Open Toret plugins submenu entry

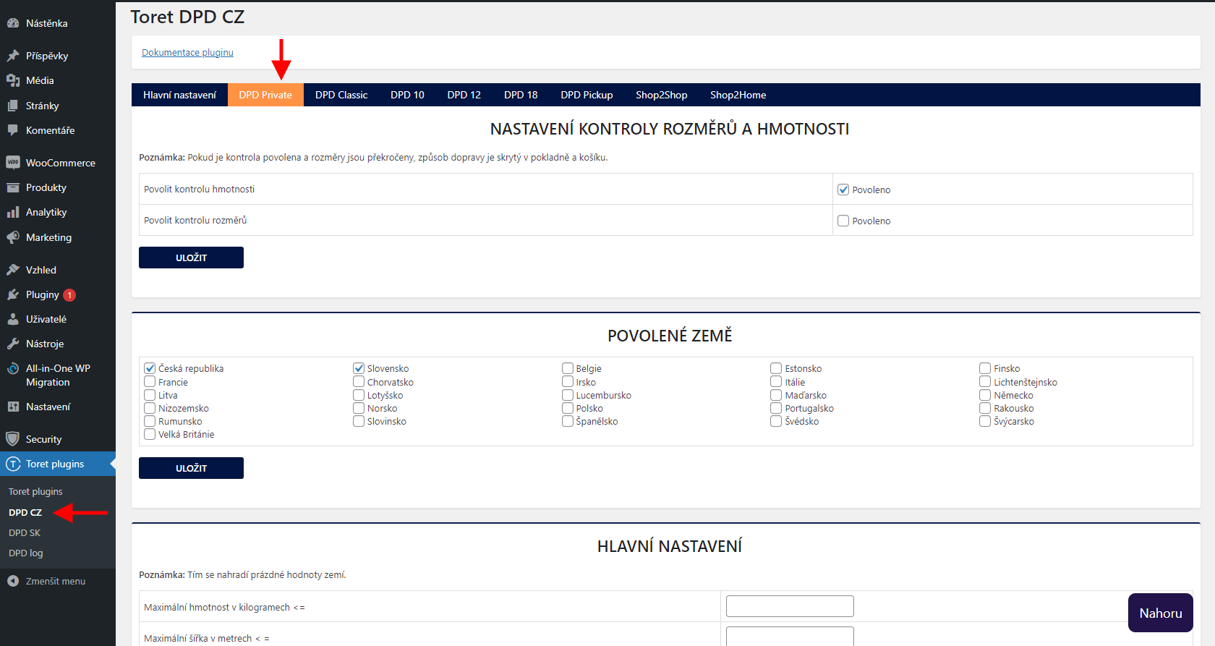click(x=35, y=491)
